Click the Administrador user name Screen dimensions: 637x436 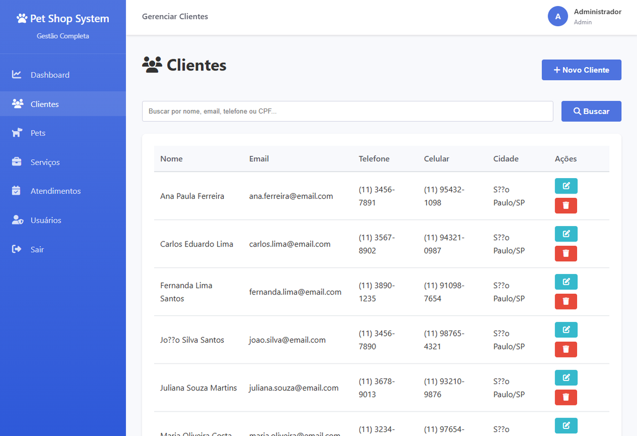pyautogui.click(x=598, y=12)
